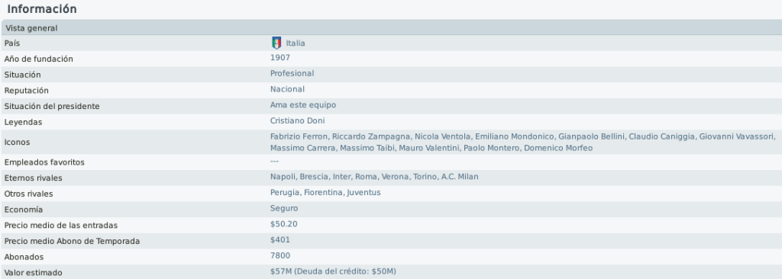Click the Italia flag icon

pyautogui.click(x=276, y=43)
